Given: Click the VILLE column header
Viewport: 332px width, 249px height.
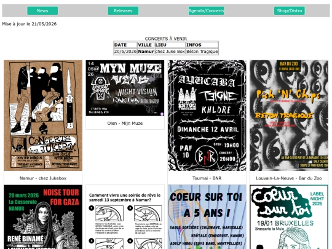Looking at the screenshot, I should [x=146, y=45].
